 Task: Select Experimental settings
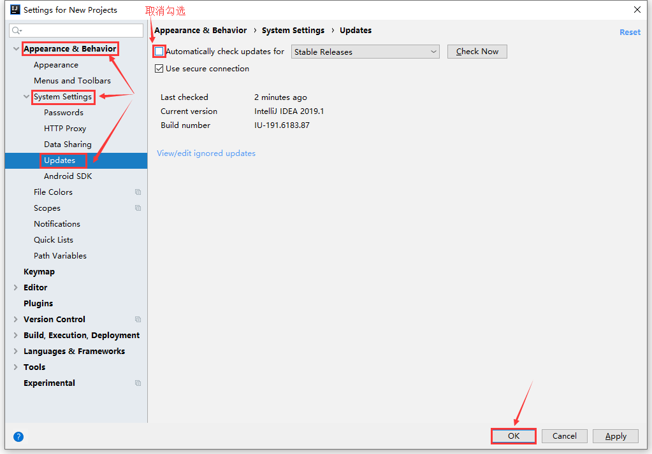pyautogui.click(x=50, y=383)
